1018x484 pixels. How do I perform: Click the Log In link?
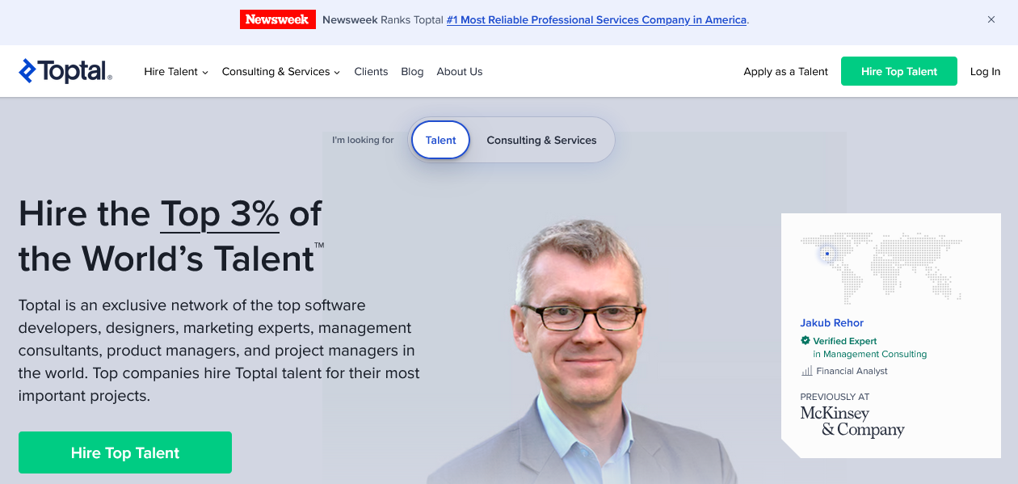pyautogui.click(x=985, y=72)
